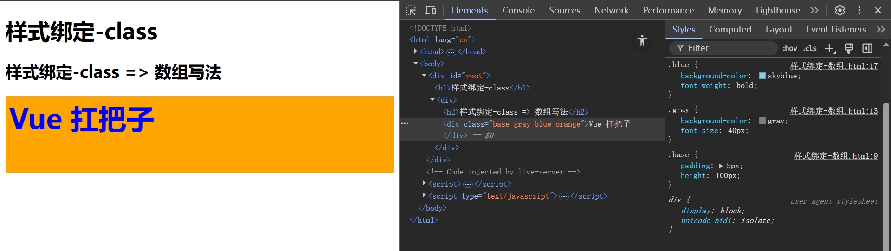
Task: Open the Memory tab
Action: (725, 10)
